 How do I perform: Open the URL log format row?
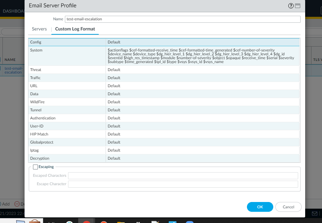click(x=164, y=86)
